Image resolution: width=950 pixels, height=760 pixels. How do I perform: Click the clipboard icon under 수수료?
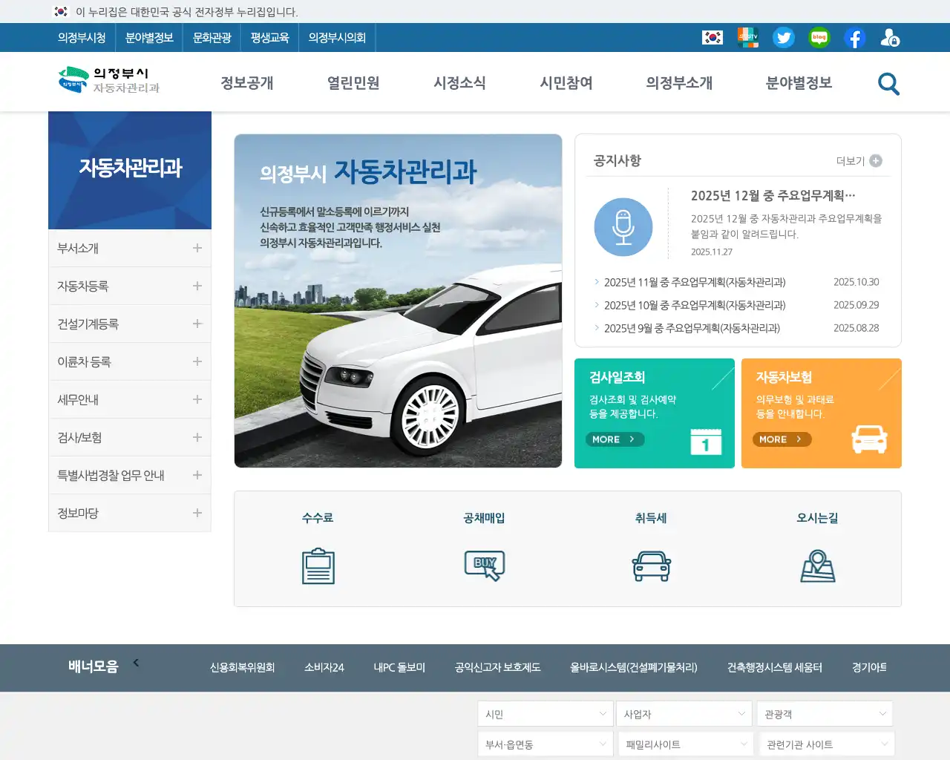[318, 566]
